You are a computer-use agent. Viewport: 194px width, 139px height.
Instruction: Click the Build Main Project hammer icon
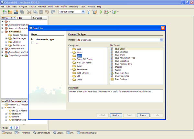(89, 12)
